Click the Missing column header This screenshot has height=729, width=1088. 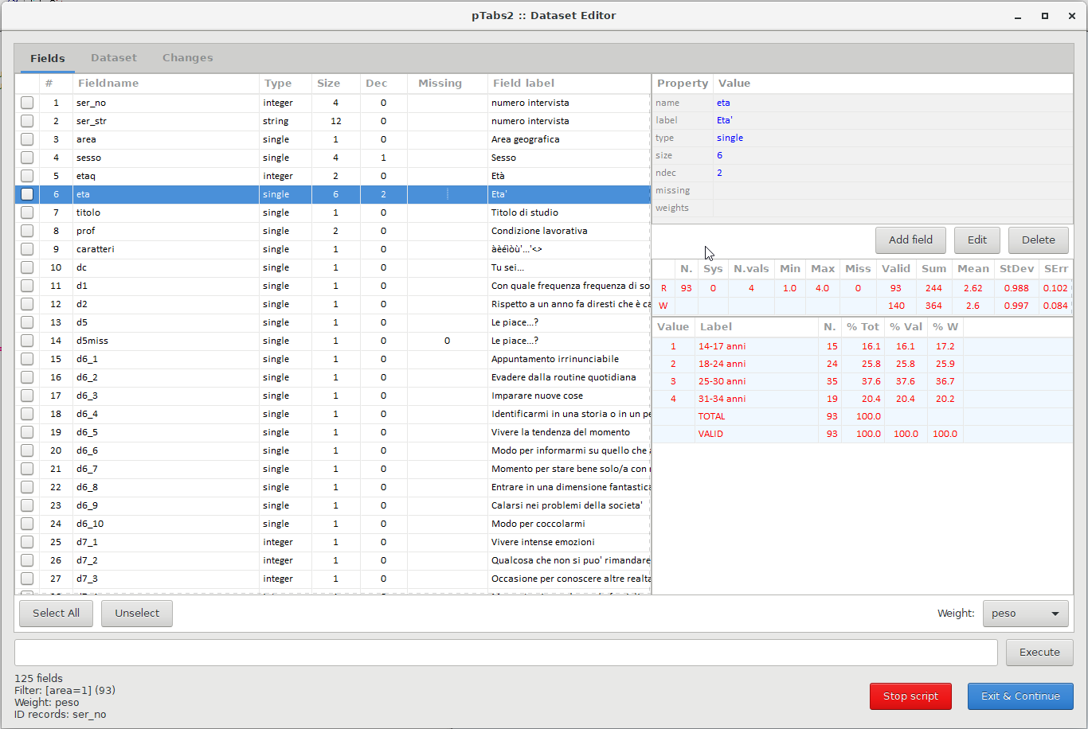[447, 84]
